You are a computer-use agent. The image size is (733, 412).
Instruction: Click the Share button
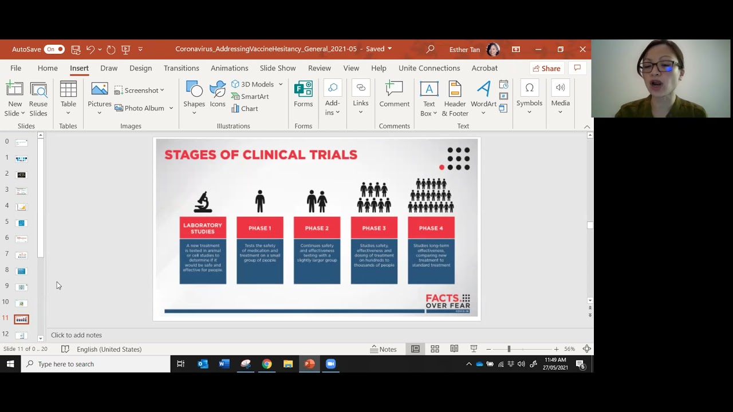pyautogui.click(x=546, y=68)
